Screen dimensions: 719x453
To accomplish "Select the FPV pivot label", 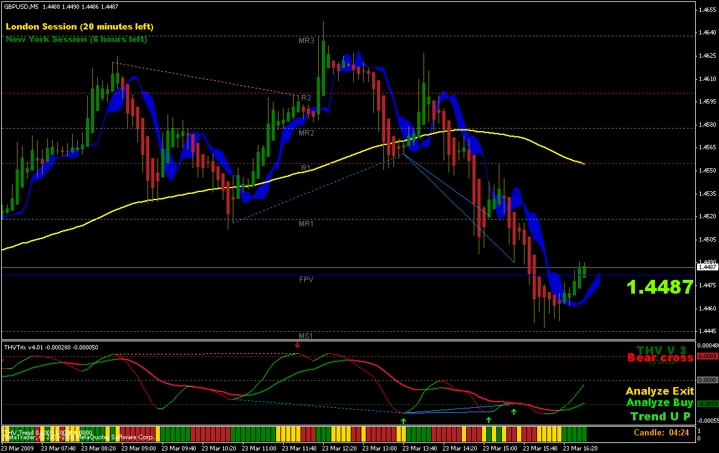I will (x=306, y=280).
